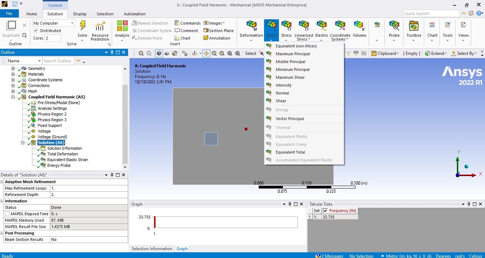Click the blue File button
The width and height of the screenshot is (485, 258).
9,14
